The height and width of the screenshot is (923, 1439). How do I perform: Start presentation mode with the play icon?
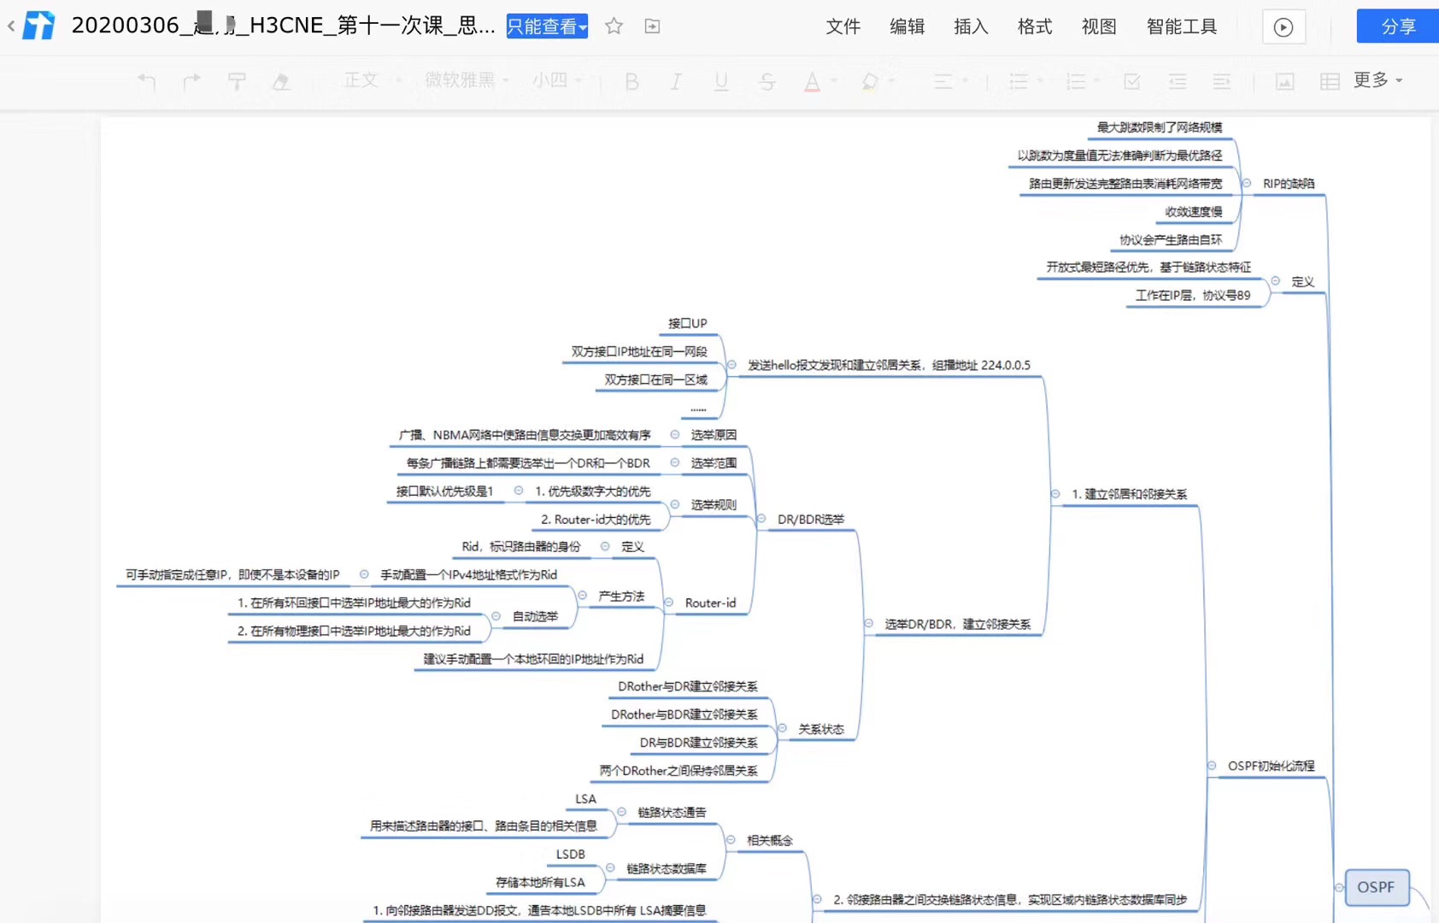pyautogui.click(x=1283, y=27)
